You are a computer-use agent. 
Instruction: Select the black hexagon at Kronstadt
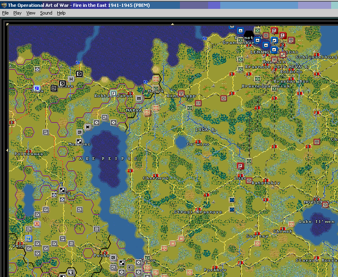coord(249,35)
